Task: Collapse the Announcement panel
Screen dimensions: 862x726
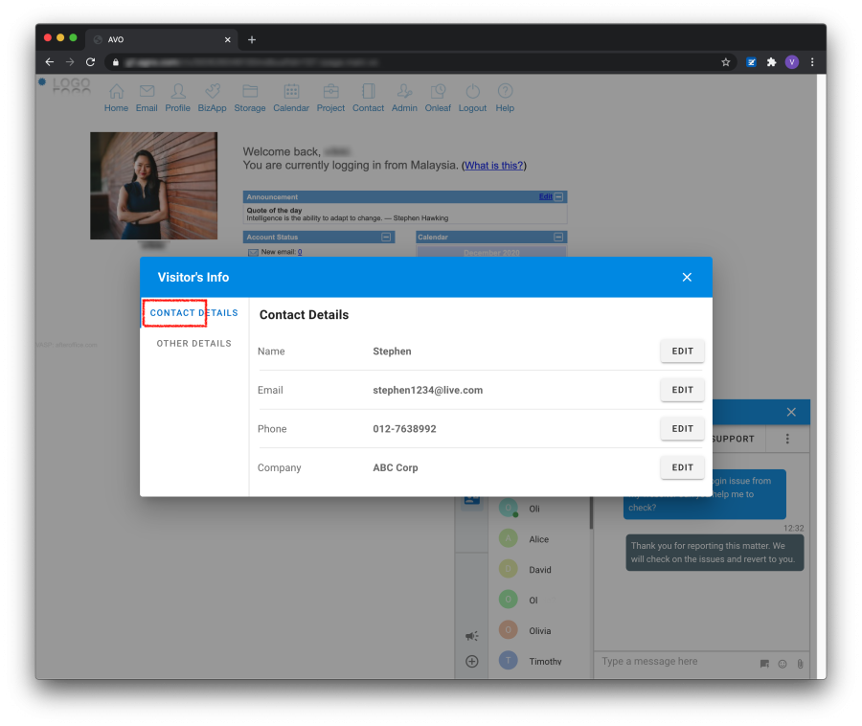Action: (558, 196)
